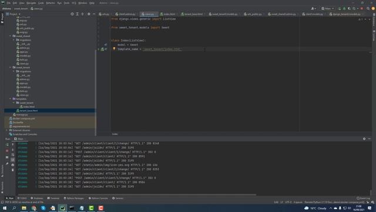Click the collapse all icon in Project panel

coord(82,14)
